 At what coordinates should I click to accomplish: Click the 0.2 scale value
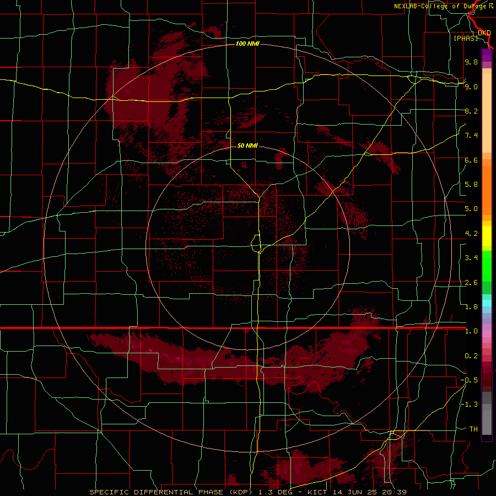[x=471, y=356]
